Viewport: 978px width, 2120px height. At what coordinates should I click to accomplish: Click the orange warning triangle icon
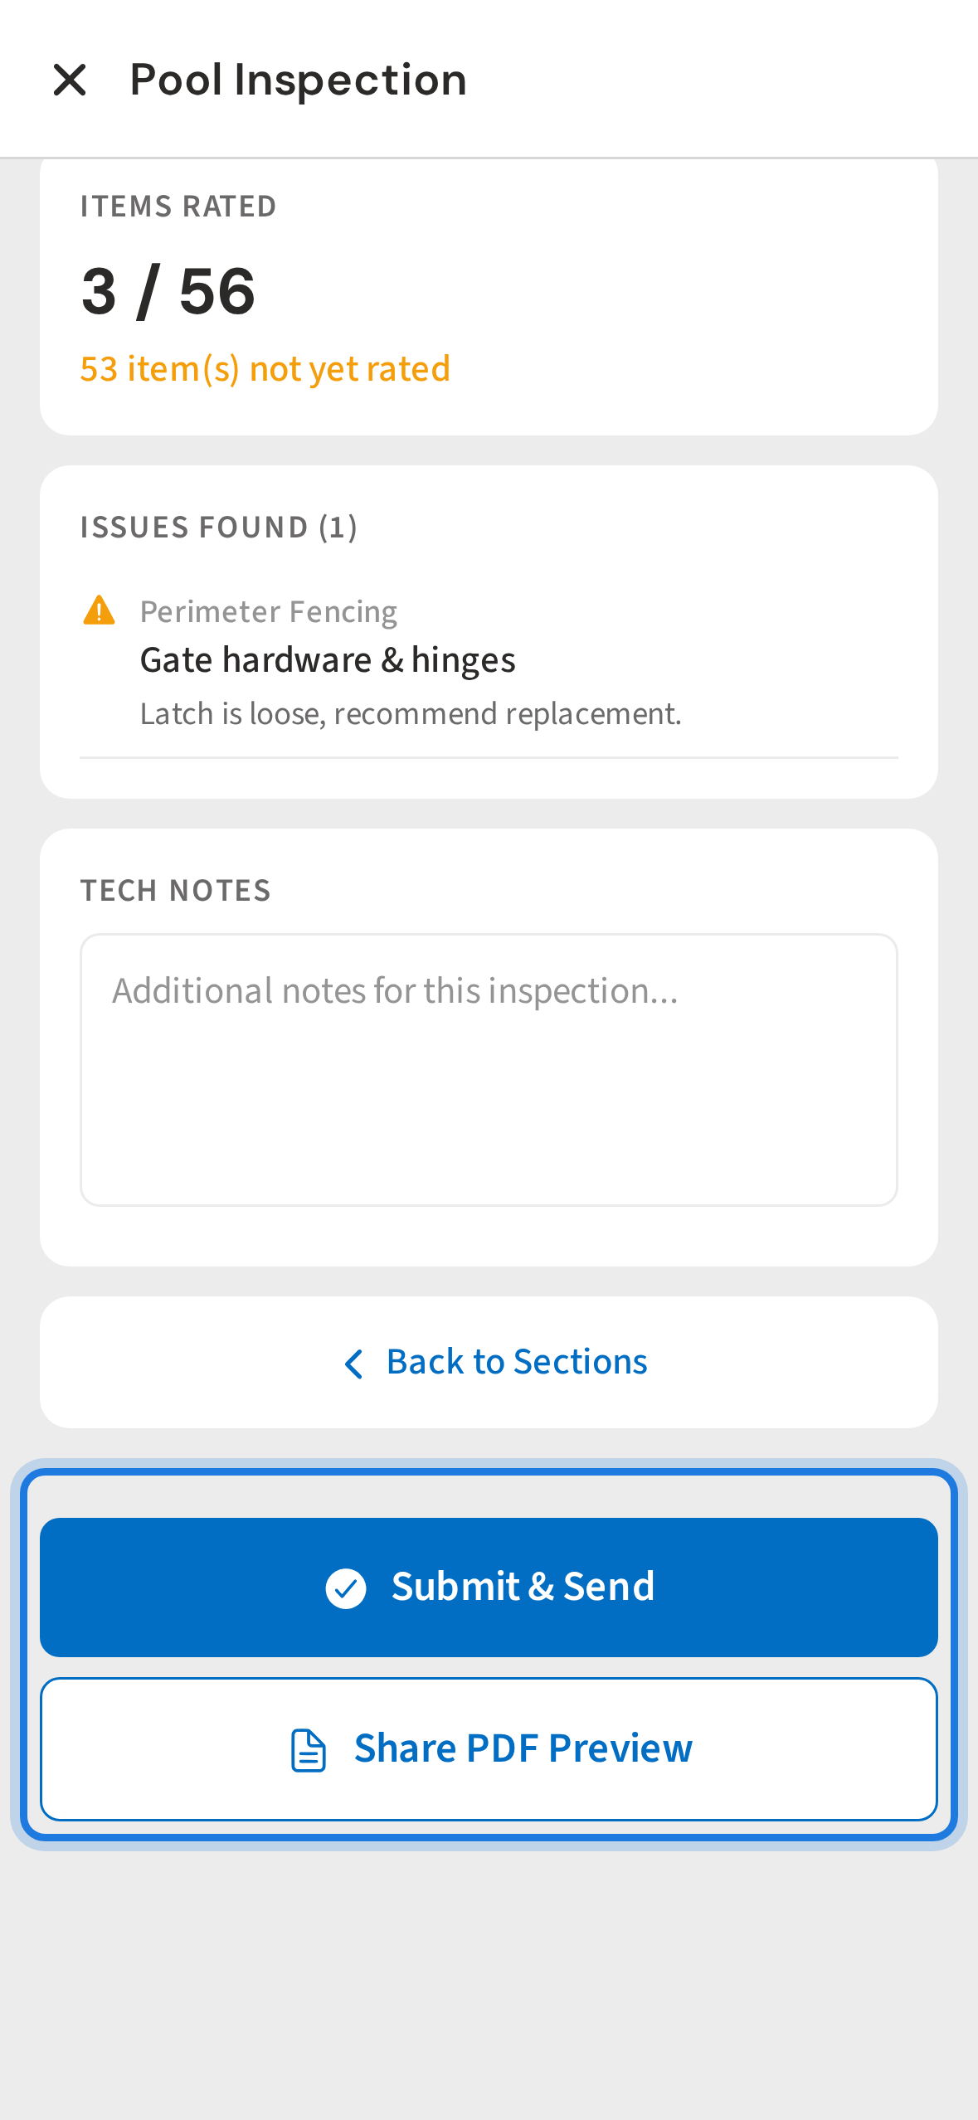[x=100, y=610]
